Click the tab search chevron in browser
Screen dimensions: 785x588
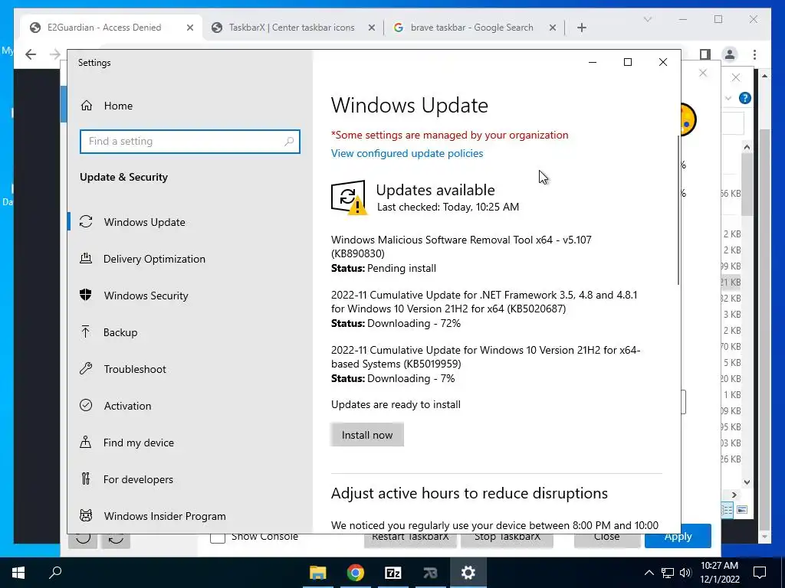coord(647,19)
